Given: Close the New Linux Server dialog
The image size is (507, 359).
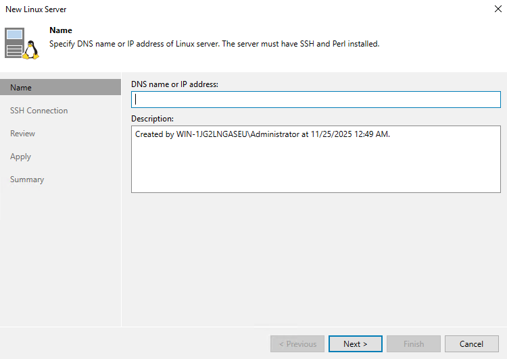Looking at the screenshot, I should [x=498, y=9].
